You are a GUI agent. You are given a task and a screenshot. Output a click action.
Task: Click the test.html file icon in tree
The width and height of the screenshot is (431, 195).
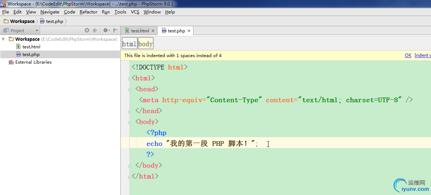[19, 47]
